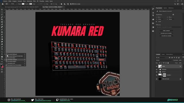184x103 pixels.
Task: Select the Rectangular Marquee tool
Action: coord(2,12)
